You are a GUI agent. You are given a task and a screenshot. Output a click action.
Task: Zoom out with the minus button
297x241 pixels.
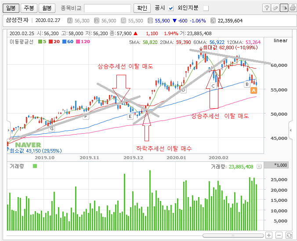pyautogui.click(x=279, y=235)
